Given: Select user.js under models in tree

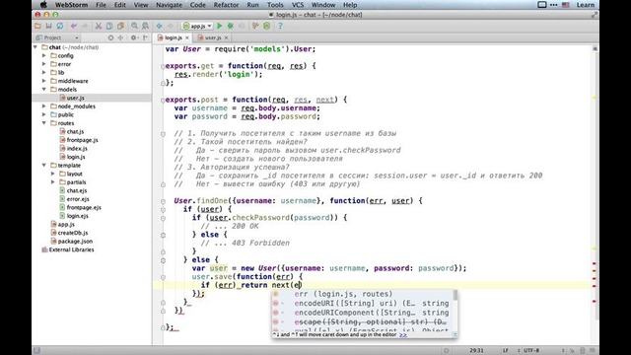Looking at the screenshot, I should (75, 98).
